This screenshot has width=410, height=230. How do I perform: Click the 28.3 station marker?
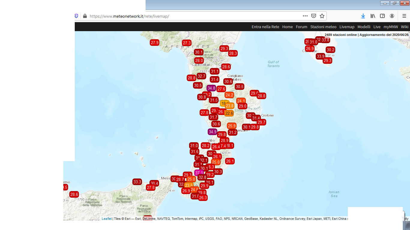pos(233,53)
